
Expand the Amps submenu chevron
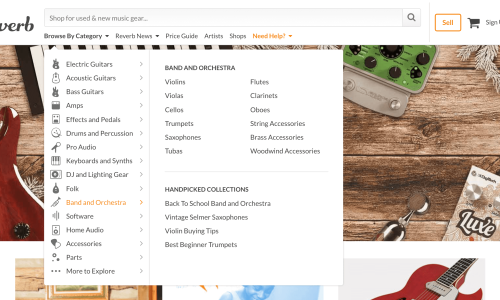tap(141, 105)
